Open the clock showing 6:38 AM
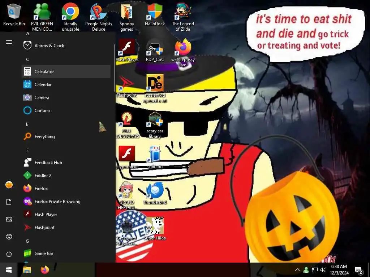Screen dimensions: 370x277 (339, 270)
